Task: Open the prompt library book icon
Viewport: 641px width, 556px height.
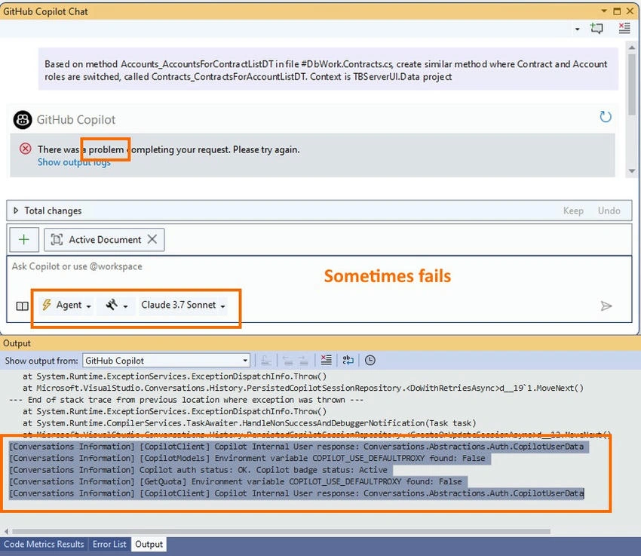Action: point(22,306)
